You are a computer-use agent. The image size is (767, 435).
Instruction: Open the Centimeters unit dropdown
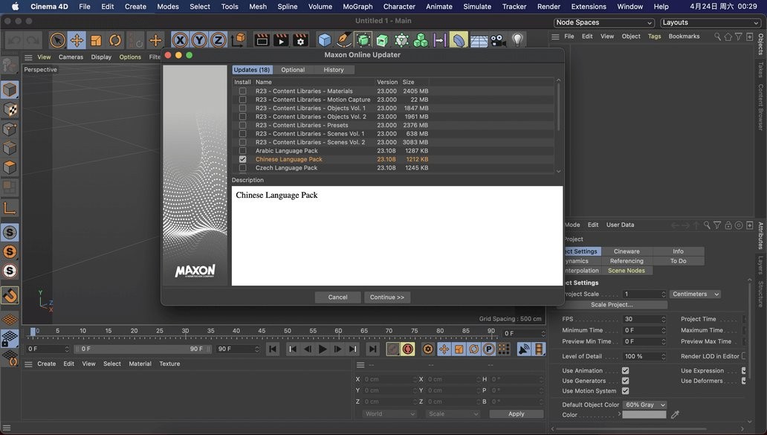695,294
